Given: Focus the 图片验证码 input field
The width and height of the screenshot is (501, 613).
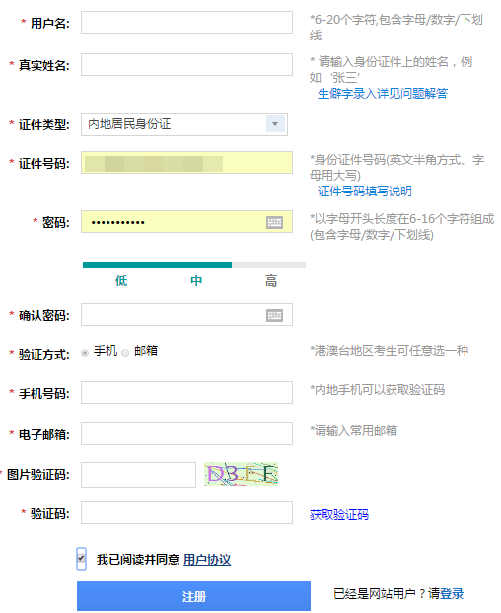Looking at the screenshot, I should tap(139, 475).
